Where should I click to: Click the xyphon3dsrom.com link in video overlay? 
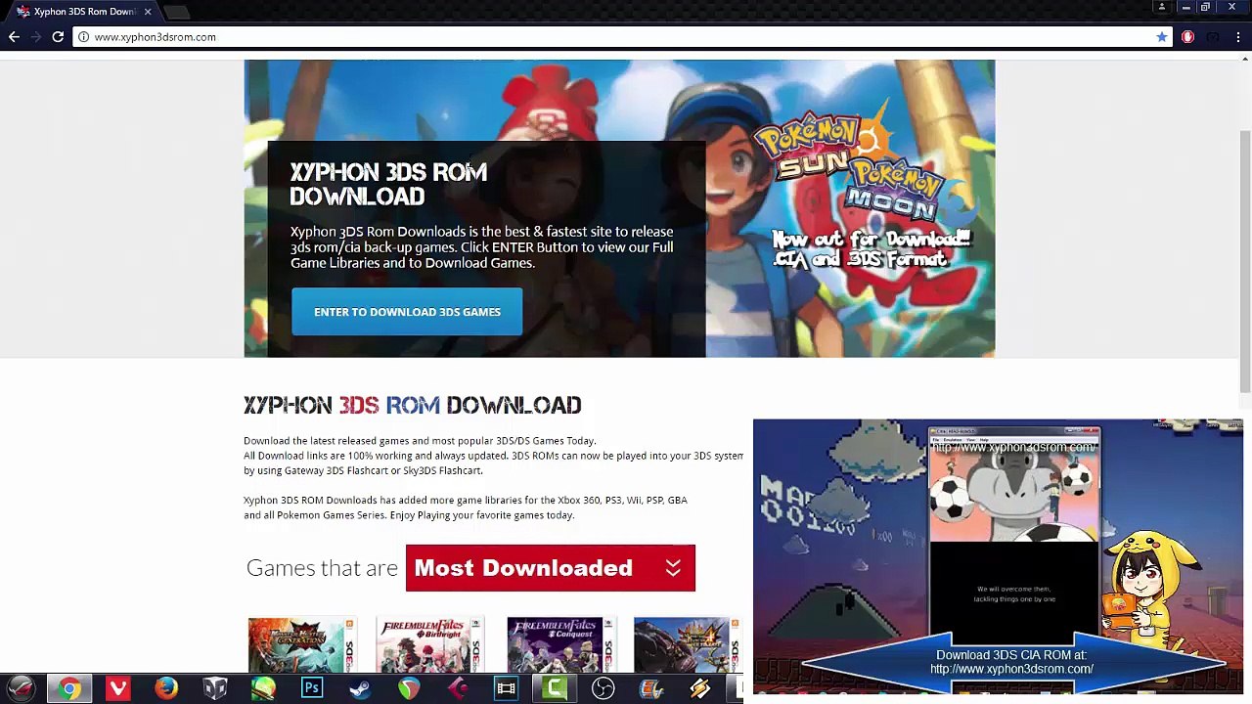[x=1011, y=669]
